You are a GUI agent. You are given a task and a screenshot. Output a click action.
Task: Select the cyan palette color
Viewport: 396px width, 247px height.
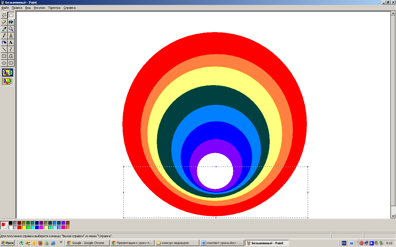(33, 228)
